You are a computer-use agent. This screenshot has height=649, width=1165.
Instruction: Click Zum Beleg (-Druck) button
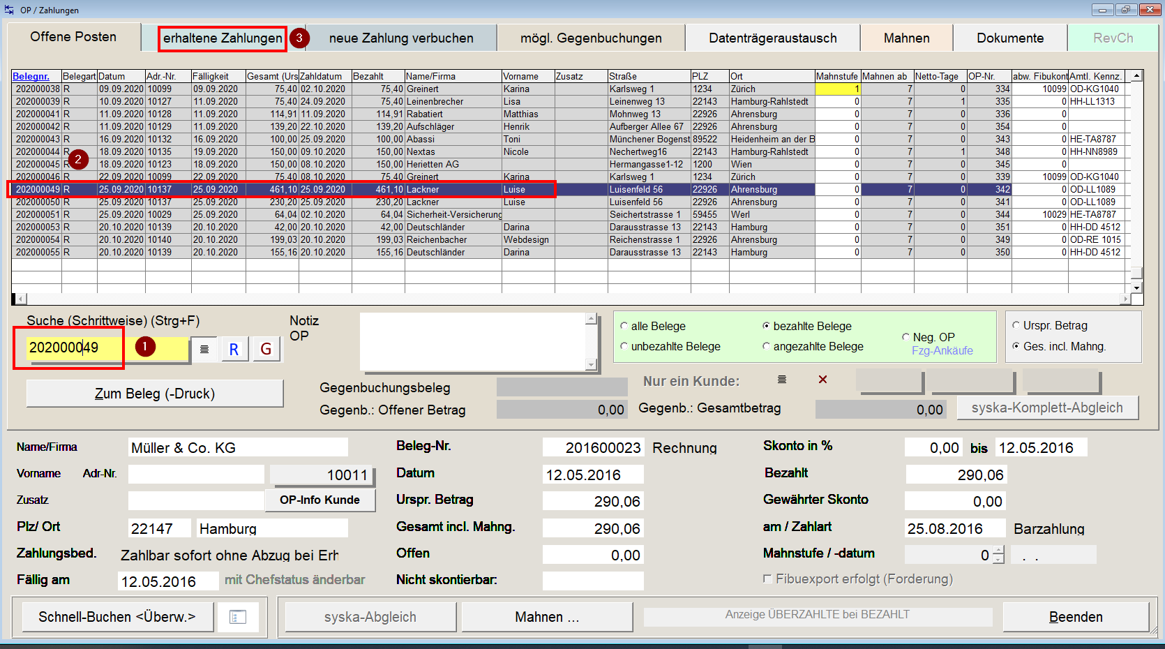coord(155,394)
